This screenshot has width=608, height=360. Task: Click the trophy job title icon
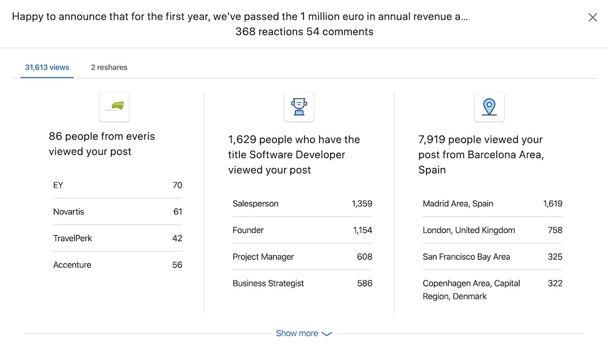pos(299,107)
